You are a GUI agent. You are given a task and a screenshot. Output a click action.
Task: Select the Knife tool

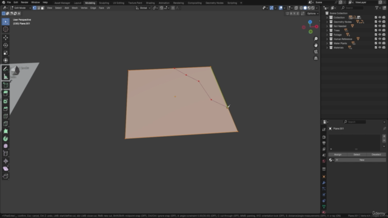click(x=5, y=124)
